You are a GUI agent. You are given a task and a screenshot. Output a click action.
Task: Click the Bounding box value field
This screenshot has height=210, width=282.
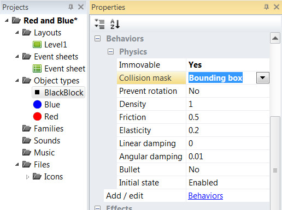215,78
